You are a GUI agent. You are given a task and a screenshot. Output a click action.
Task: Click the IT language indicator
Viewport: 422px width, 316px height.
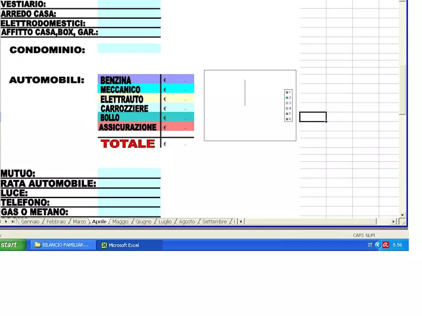(370, 245)
